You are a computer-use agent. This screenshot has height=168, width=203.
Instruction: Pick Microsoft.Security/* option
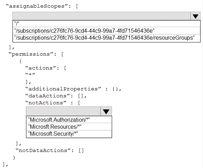(x=69, y=134)
